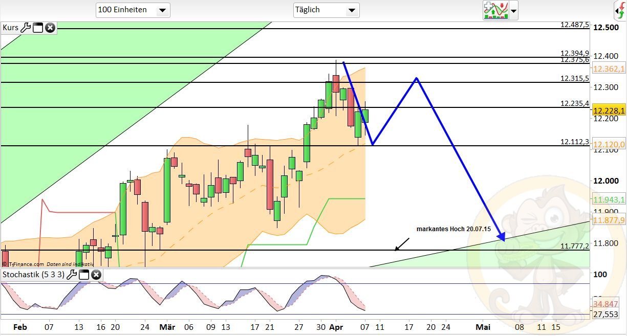Close the Stochastik indicator panel
Image resolution: width=627 pixels, height=336 pixels.
96,276
